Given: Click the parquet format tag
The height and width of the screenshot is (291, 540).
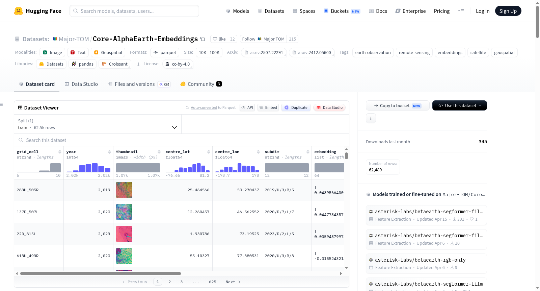Looking at the screenshot, I should pos(165,52).
